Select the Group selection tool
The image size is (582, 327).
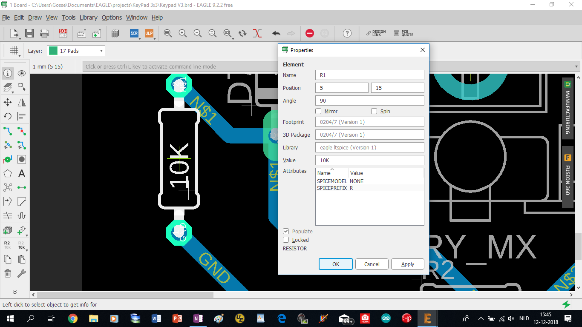(x=22, y=87)
